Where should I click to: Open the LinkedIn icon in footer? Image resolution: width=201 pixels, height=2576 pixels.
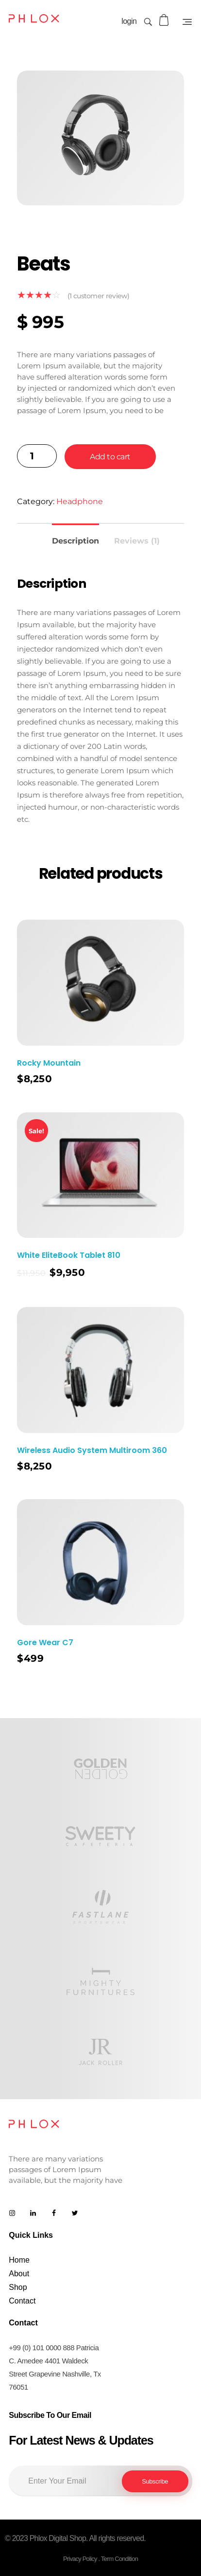point(33,2213)
